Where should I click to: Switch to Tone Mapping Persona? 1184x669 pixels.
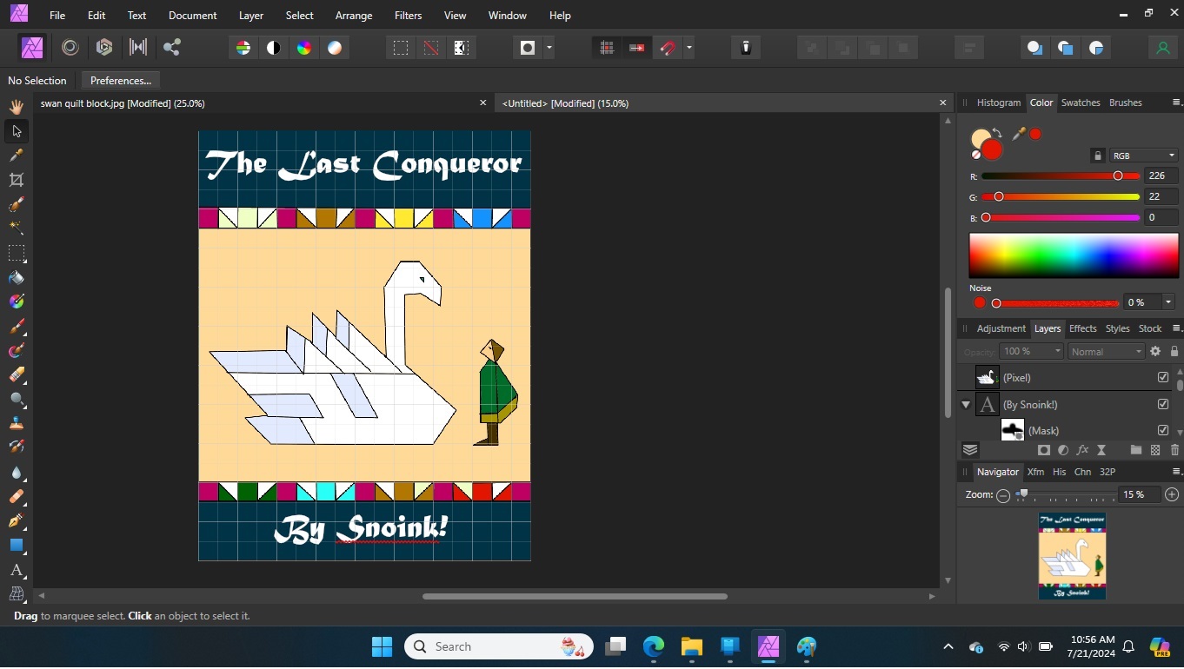click(138, 48)
